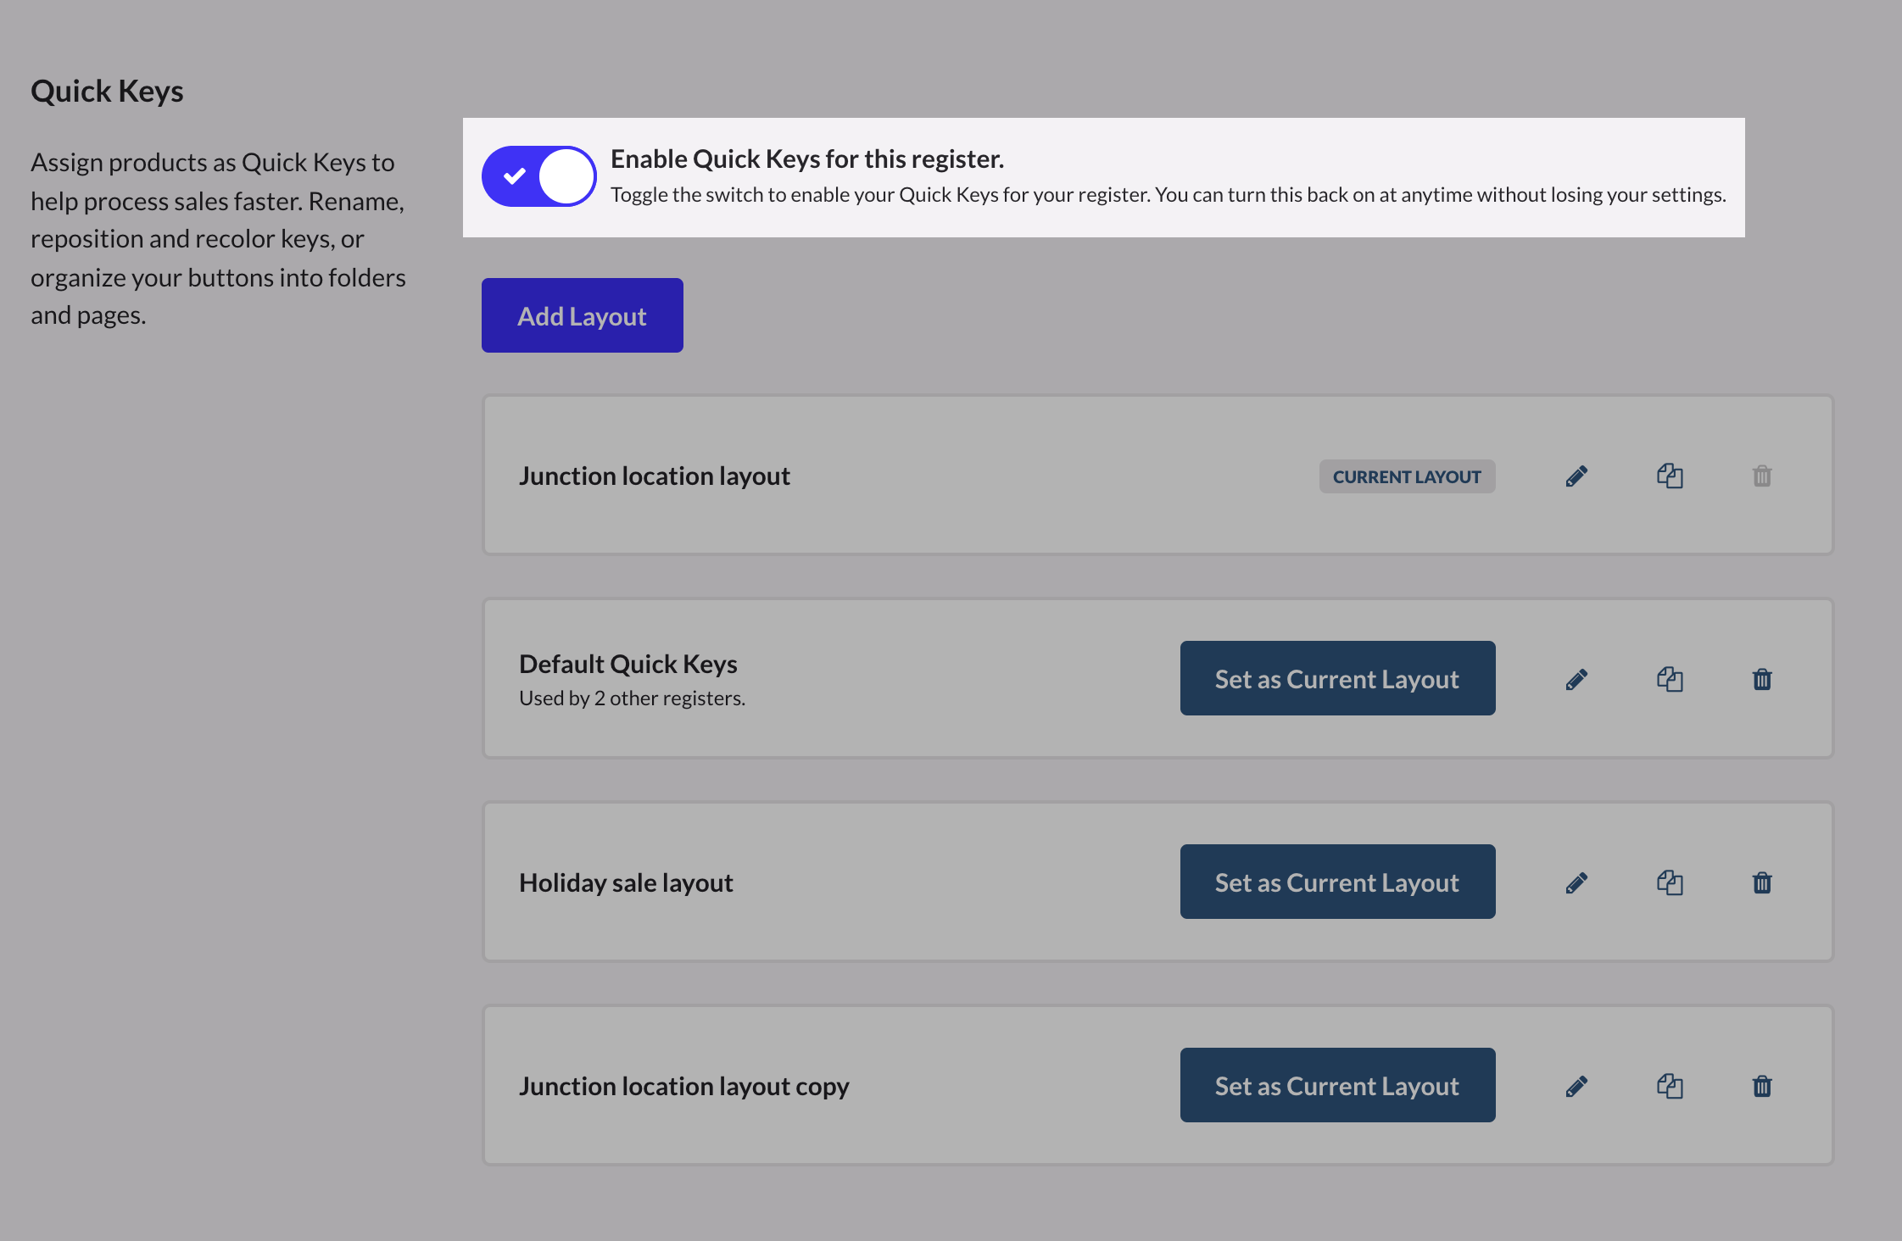The width and height of the screenshot is (1902, 1241).
Task: Set Holiday sale layout as Current Layout
Action: click(x=1336, y=881)
